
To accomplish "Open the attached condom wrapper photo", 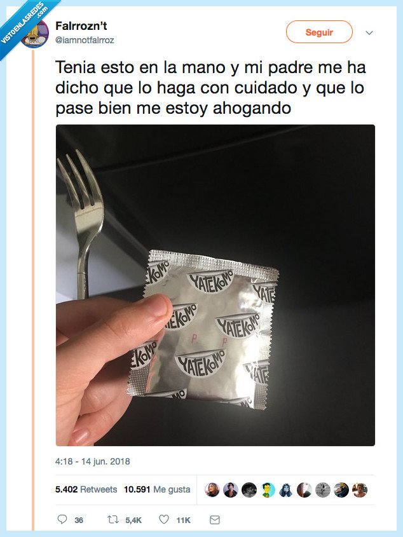I will click(215, 285).
